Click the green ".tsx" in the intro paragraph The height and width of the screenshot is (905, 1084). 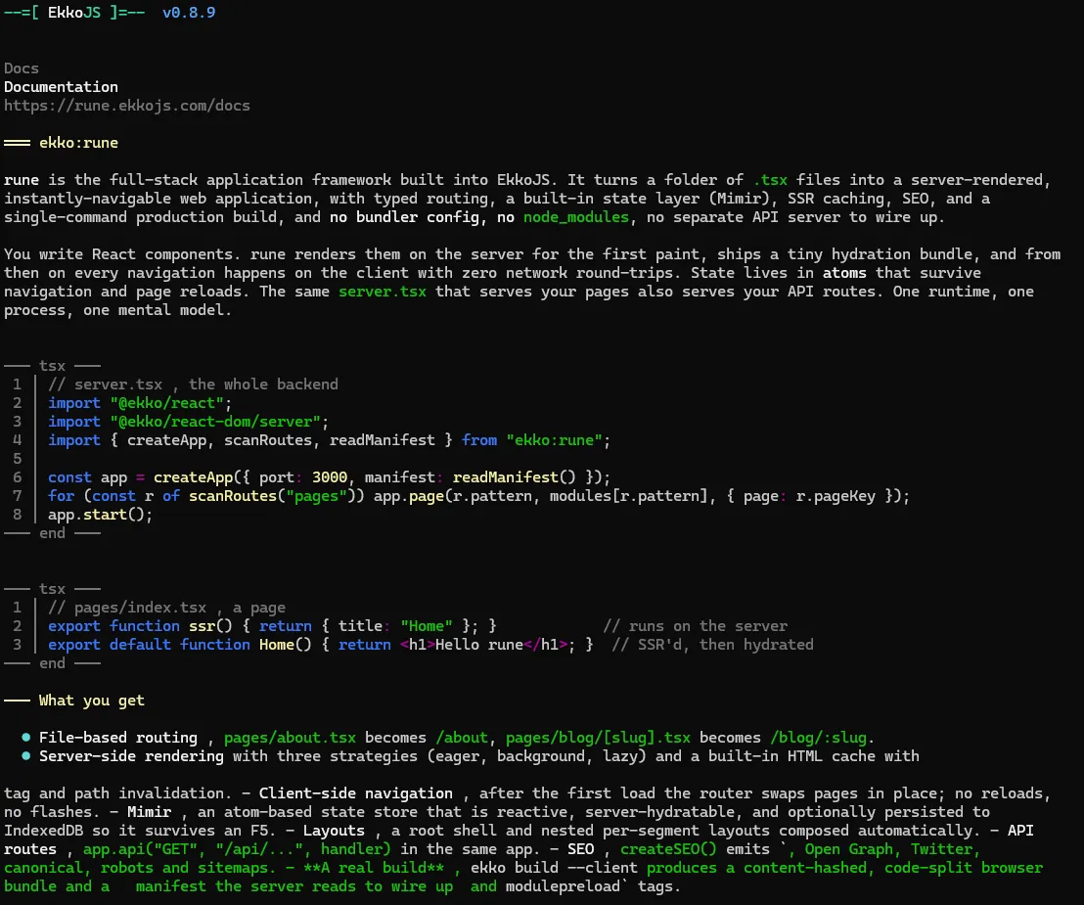pos(770,180)
